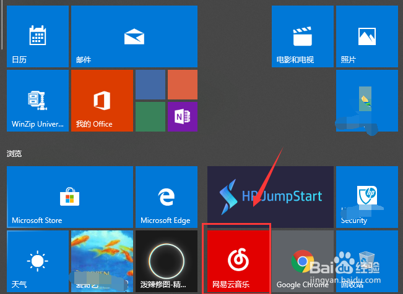
Task: Open the goldfish picture tile
Action: click(x=102, y=261)
